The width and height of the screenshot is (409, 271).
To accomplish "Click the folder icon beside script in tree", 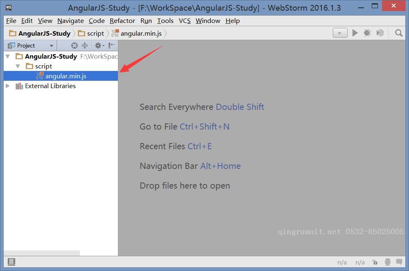I will tap(29, 66).
